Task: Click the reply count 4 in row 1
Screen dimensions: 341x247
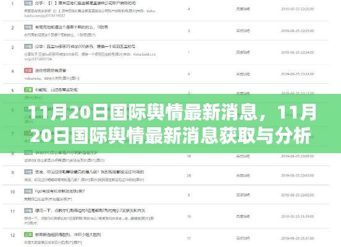Action: point(189,9)
